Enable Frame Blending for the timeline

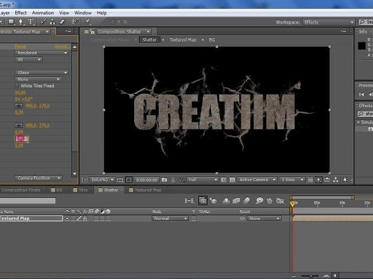pyautogui.click(x=236, y=201)
